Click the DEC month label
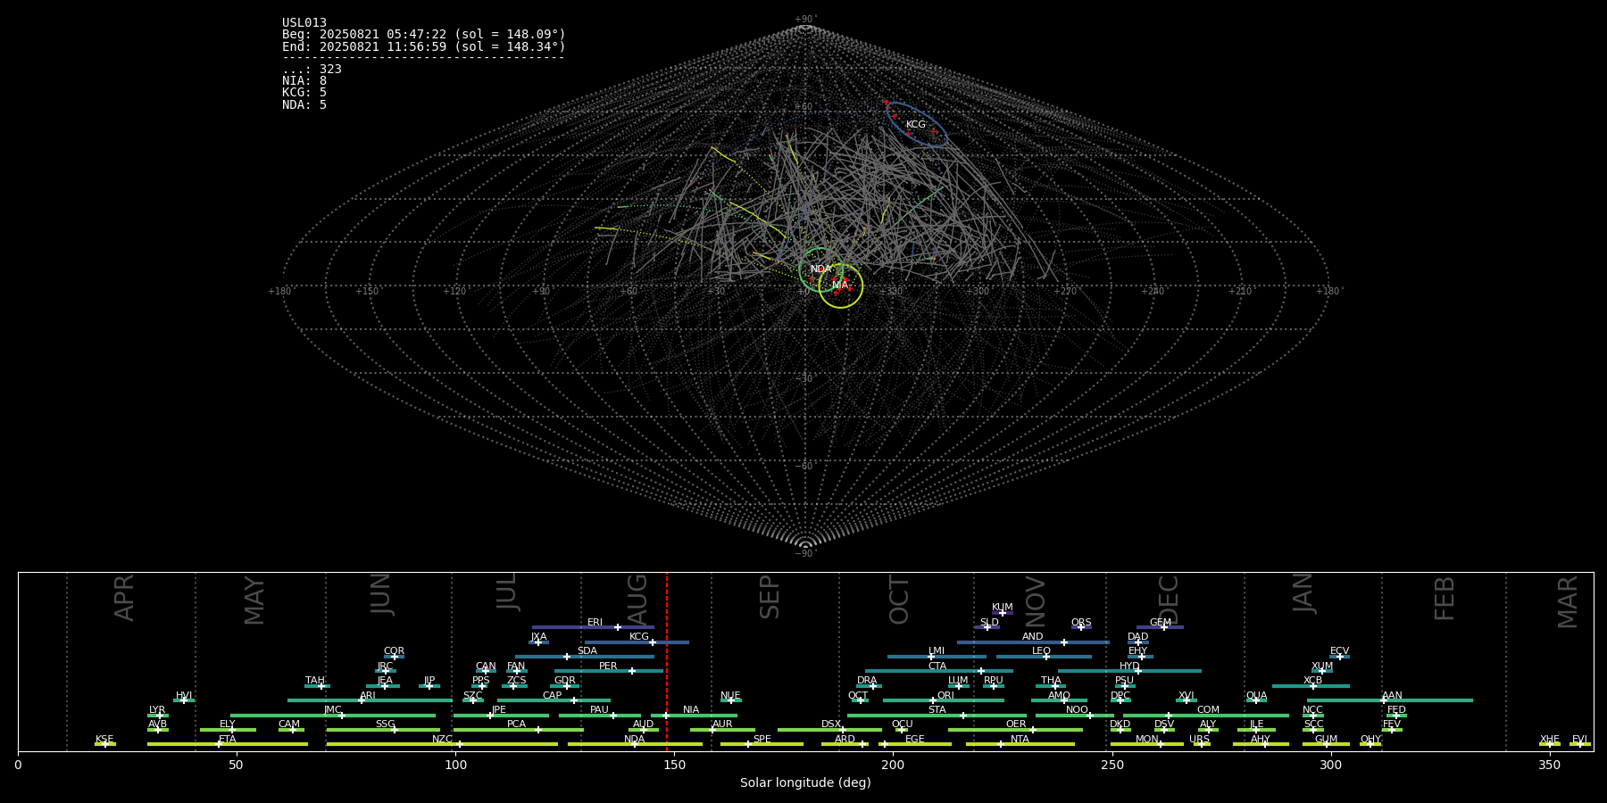This screenshot has width=1607, height=803. (x=1169, y=600)
